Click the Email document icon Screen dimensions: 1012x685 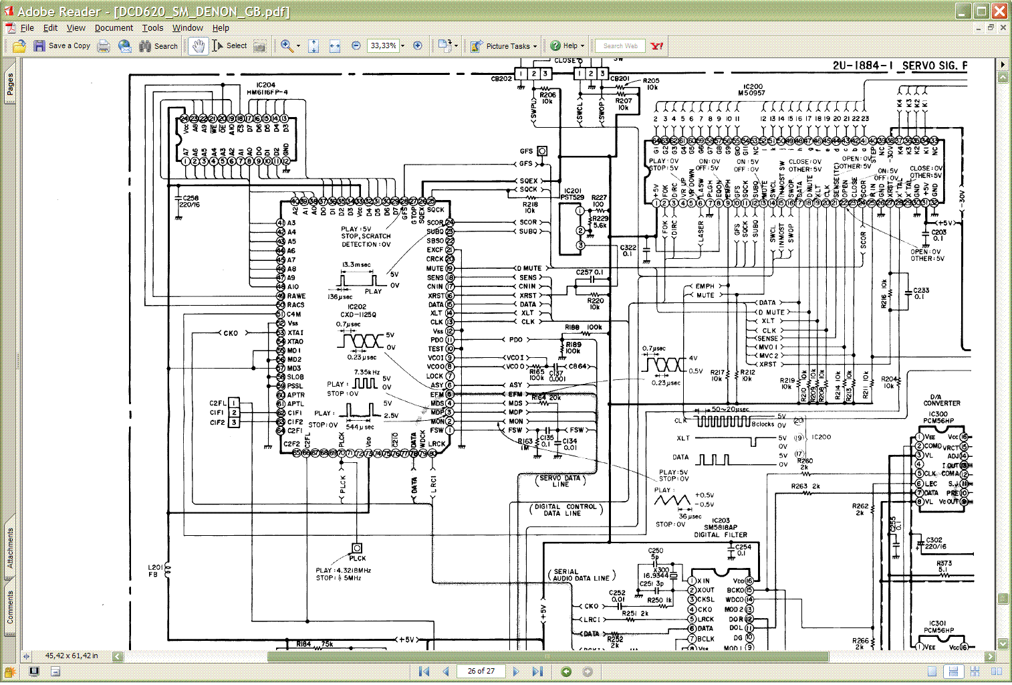tap(124, 45)
